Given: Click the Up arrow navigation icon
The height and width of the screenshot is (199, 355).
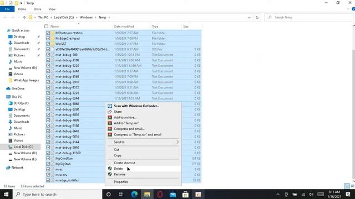Looking at the screenshot, I should coord(24,17).
